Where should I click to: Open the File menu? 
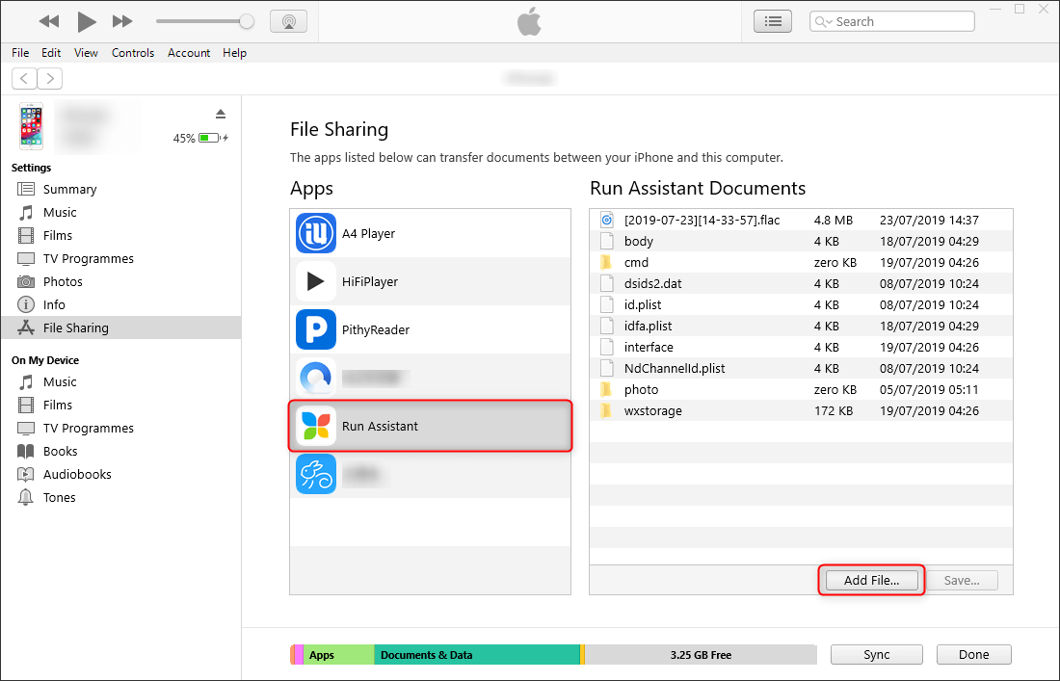tap(20, 53)
